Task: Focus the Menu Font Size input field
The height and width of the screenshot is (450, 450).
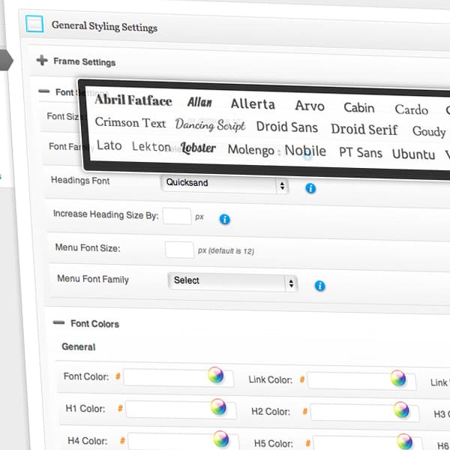Action: click(x=179, y=250)
